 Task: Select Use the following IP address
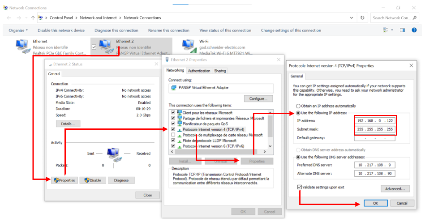298,113
